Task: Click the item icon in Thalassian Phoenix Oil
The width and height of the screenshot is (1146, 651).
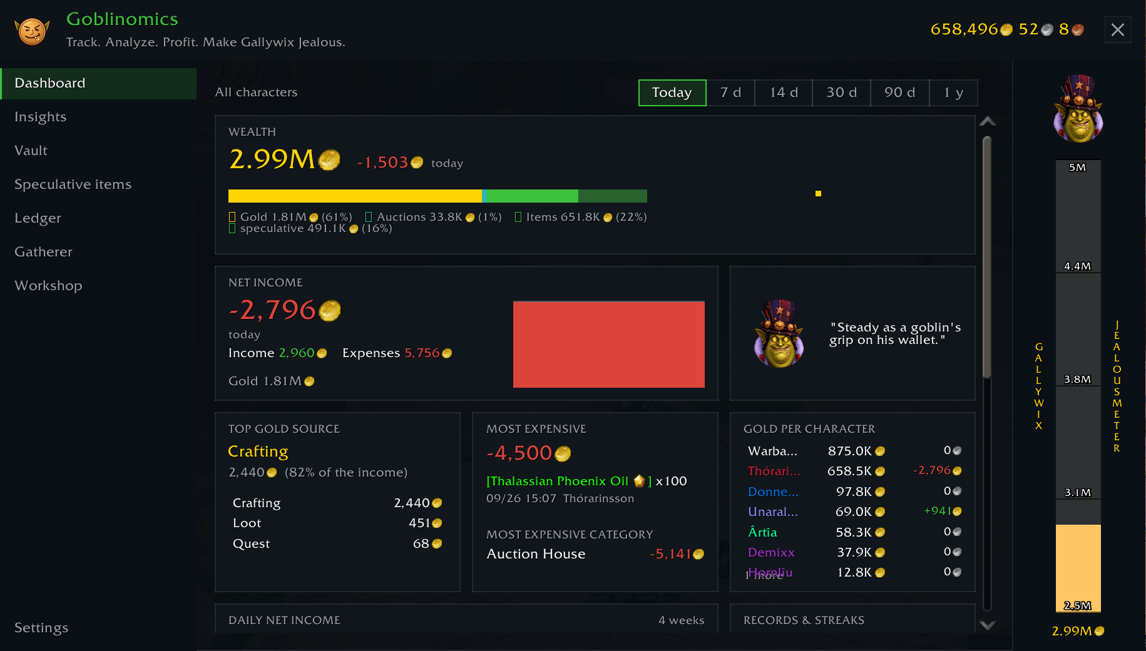Action: coord(639,481)
